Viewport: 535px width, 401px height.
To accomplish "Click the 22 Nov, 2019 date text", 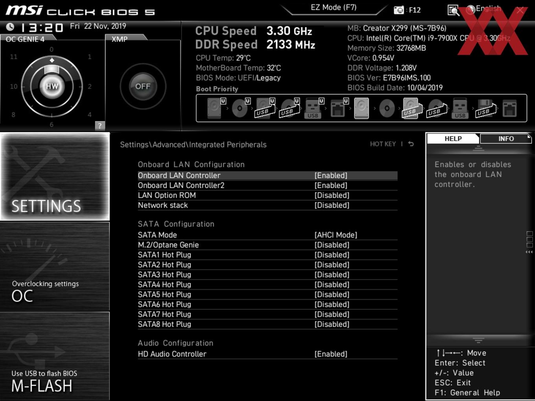I will [x=105, y=26].
